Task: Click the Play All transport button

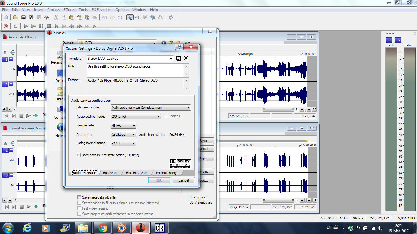Action: 26,26
